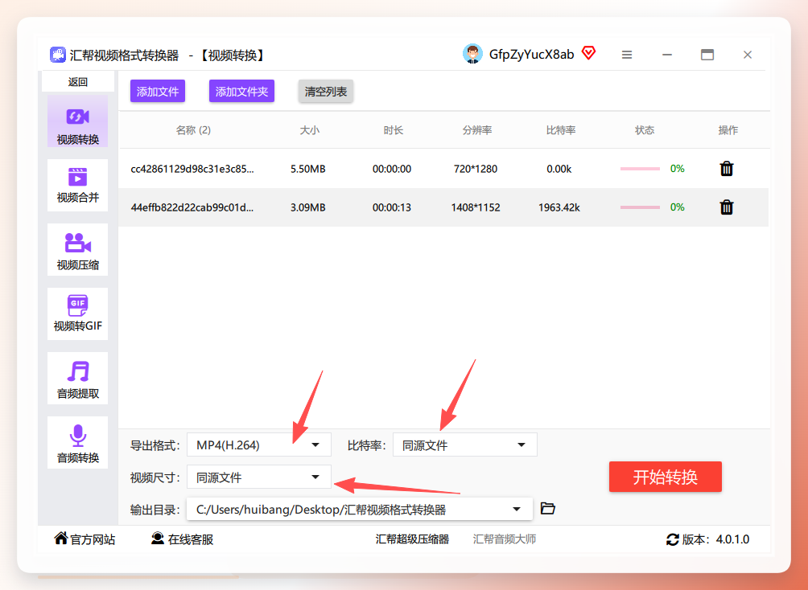Click the 状态 column header
The image size is (808, 590).
(645, 130)
